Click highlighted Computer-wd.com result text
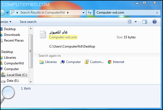Viewport: 163px width, 110px height. [63, 37]
